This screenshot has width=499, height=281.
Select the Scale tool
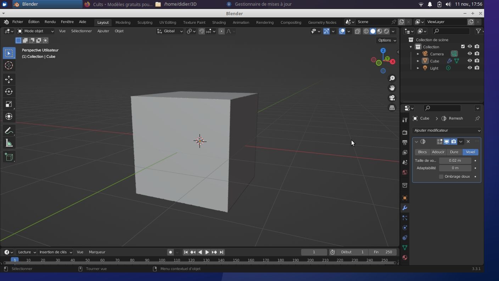tap(9, 104)
